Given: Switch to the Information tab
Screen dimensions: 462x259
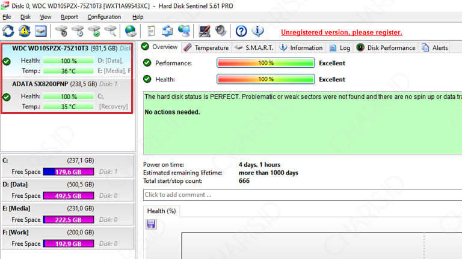Looking at the screenshot, I should coord(301,47).
